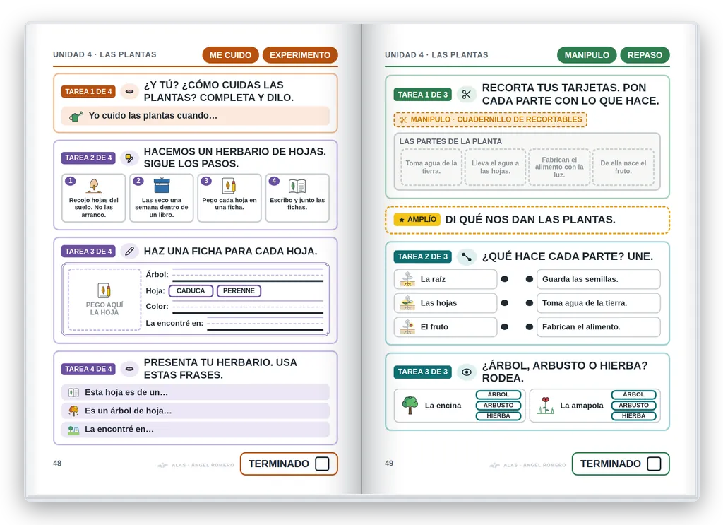Click the 'Árbol:' writing line on the leaf card

point(248,274)
